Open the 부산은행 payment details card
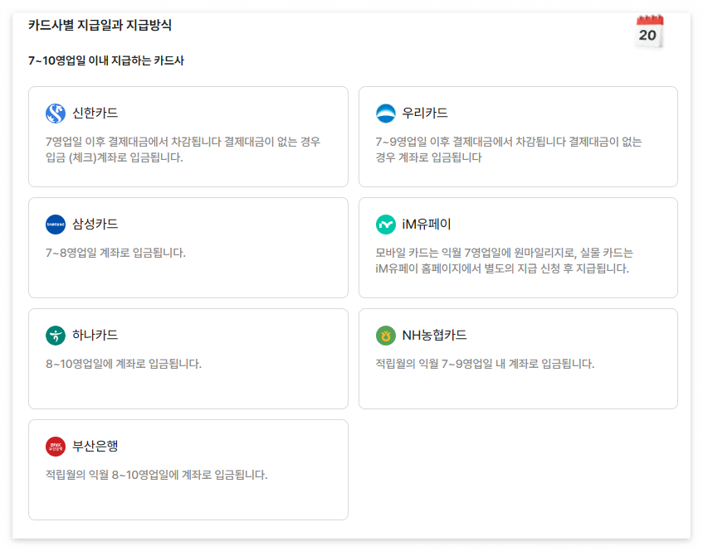The image size is (703, 551). click(188, 470)
